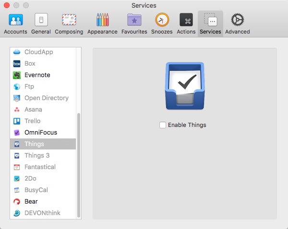Viewport: 288px width, 229px height.
Task: Select the highlighted Things row
Action: pyautogui.click(x=43, y=144)
